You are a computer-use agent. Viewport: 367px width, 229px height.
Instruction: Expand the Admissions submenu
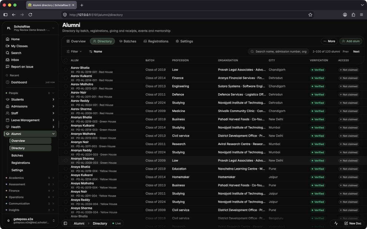point(53,106)
